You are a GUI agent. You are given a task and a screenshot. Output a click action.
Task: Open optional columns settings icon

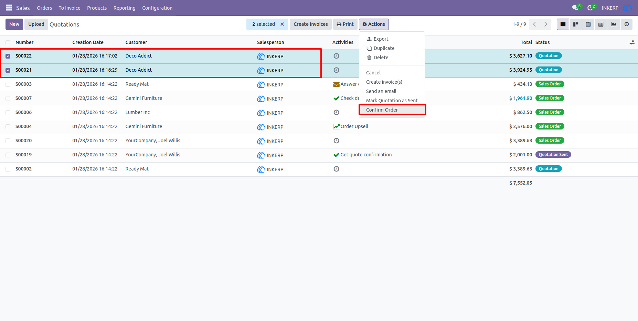(632, 42)
